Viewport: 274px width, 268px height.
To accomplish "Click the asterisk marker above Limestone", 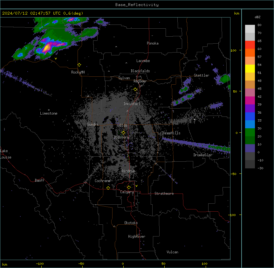I will pyautogui.click(x=49, y=110).
